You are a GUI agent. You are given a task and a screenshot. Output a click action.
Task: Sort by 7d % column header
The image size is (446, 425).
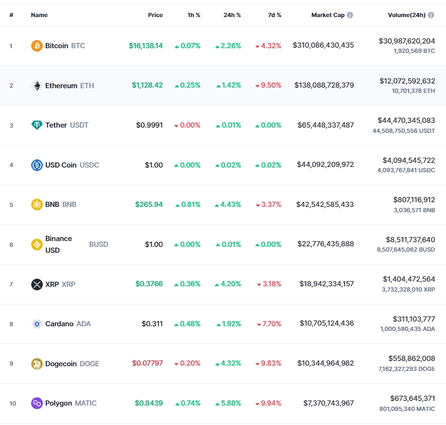(x=274, y=15)
